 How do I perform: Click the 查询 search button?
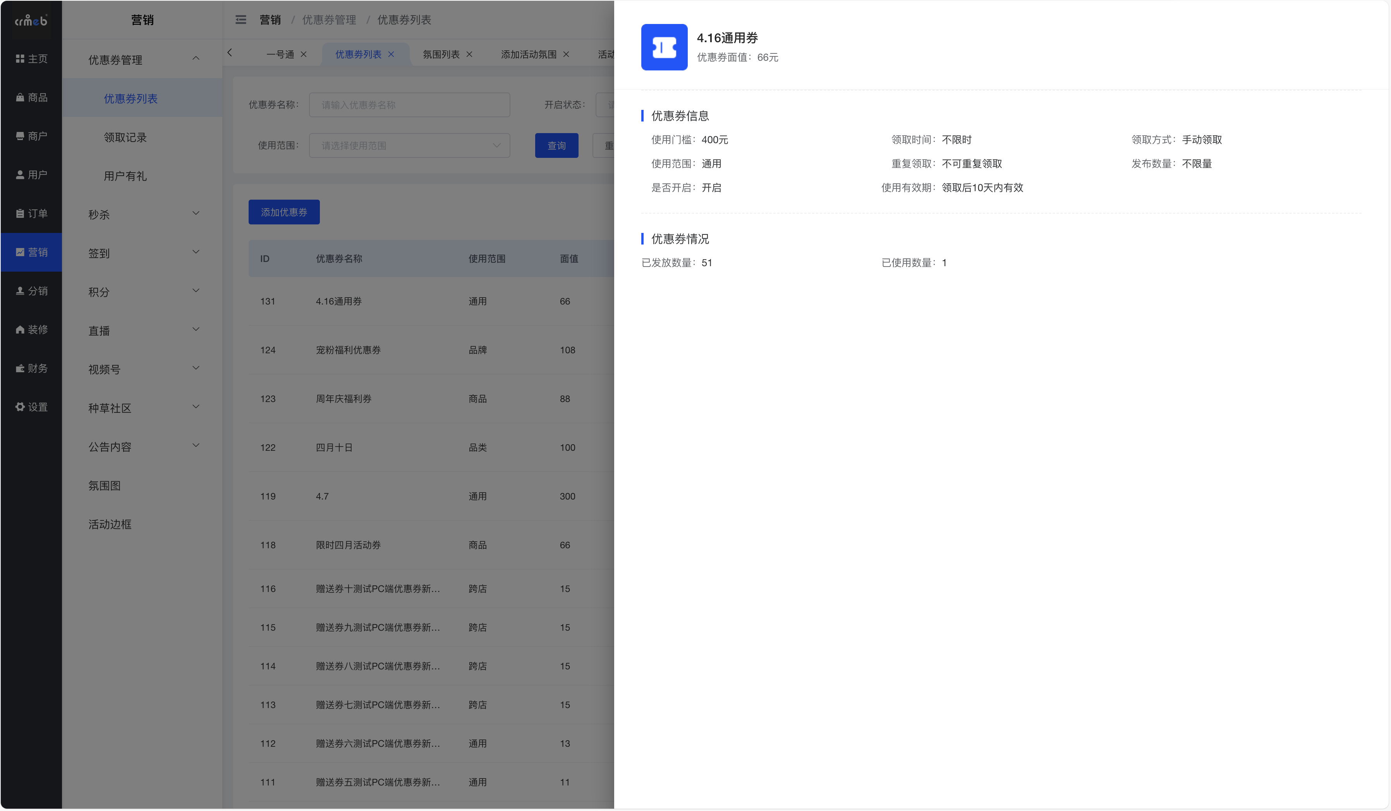pyautogui.click(x=556, y=145)
